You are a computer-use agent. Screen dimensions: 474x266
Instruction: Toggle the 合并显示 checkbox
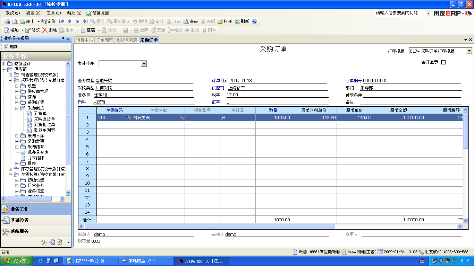click(443, 62)
